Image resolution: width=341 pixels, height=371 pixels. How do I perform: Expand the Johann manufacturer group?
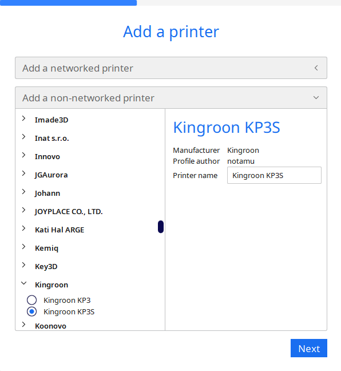coord(23,192)
